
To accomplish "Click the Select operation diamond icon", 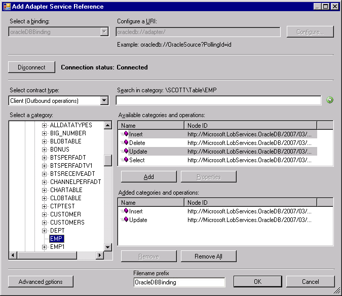I will click(x=126, y=160).
